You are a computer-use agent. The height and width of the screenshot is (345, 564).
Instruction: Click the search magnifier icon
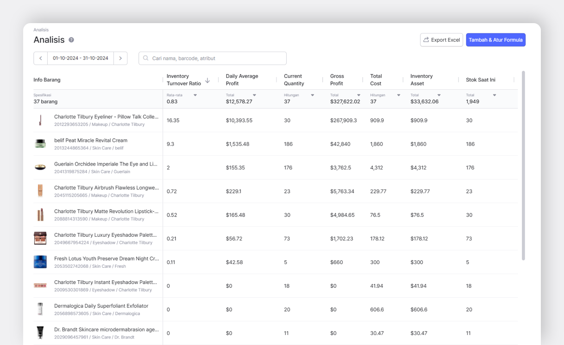click(146, 58)
